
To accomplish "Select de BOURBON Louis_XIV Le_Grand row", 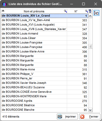I will click(45, 16).
